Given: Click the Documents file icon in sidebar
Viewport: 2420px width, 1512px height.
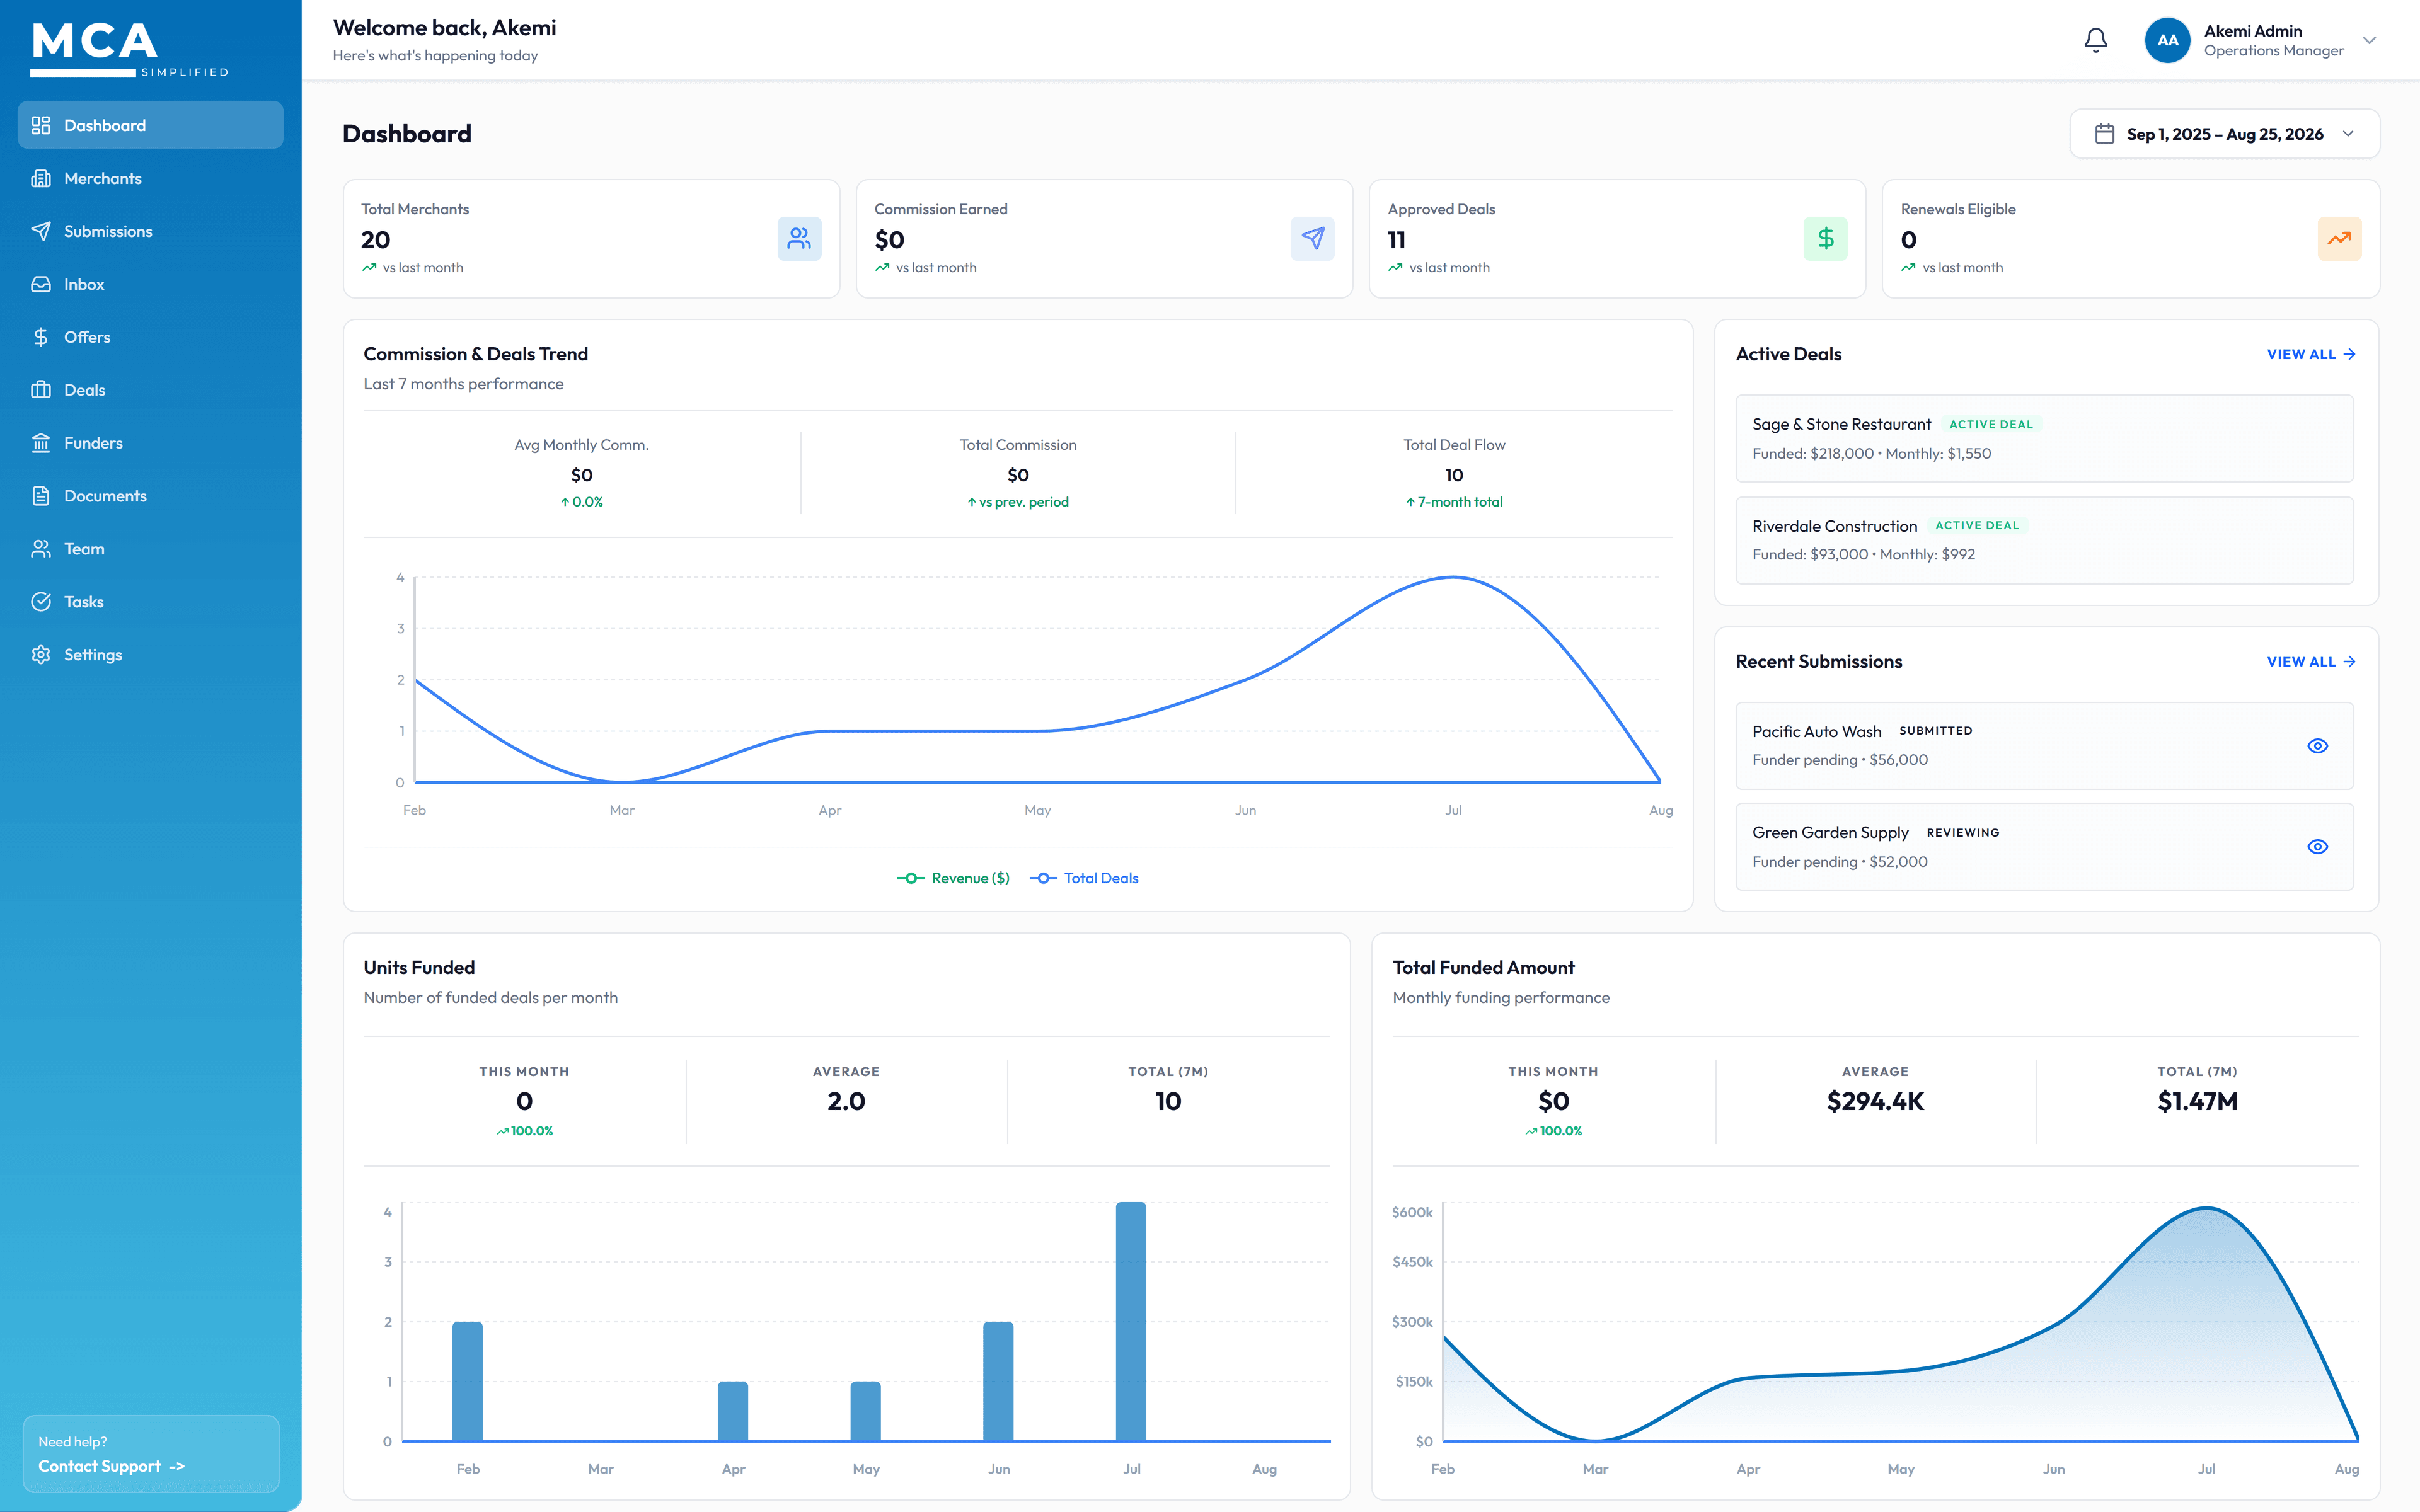Looking at the screenshot, I should point(41,496).
